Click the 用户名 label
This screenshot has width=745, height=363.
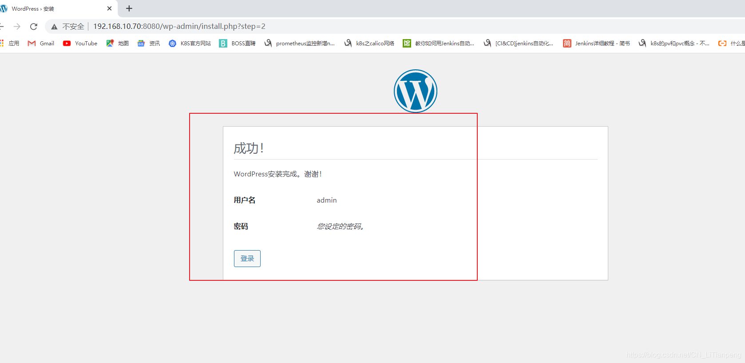(x=245, y=200)
